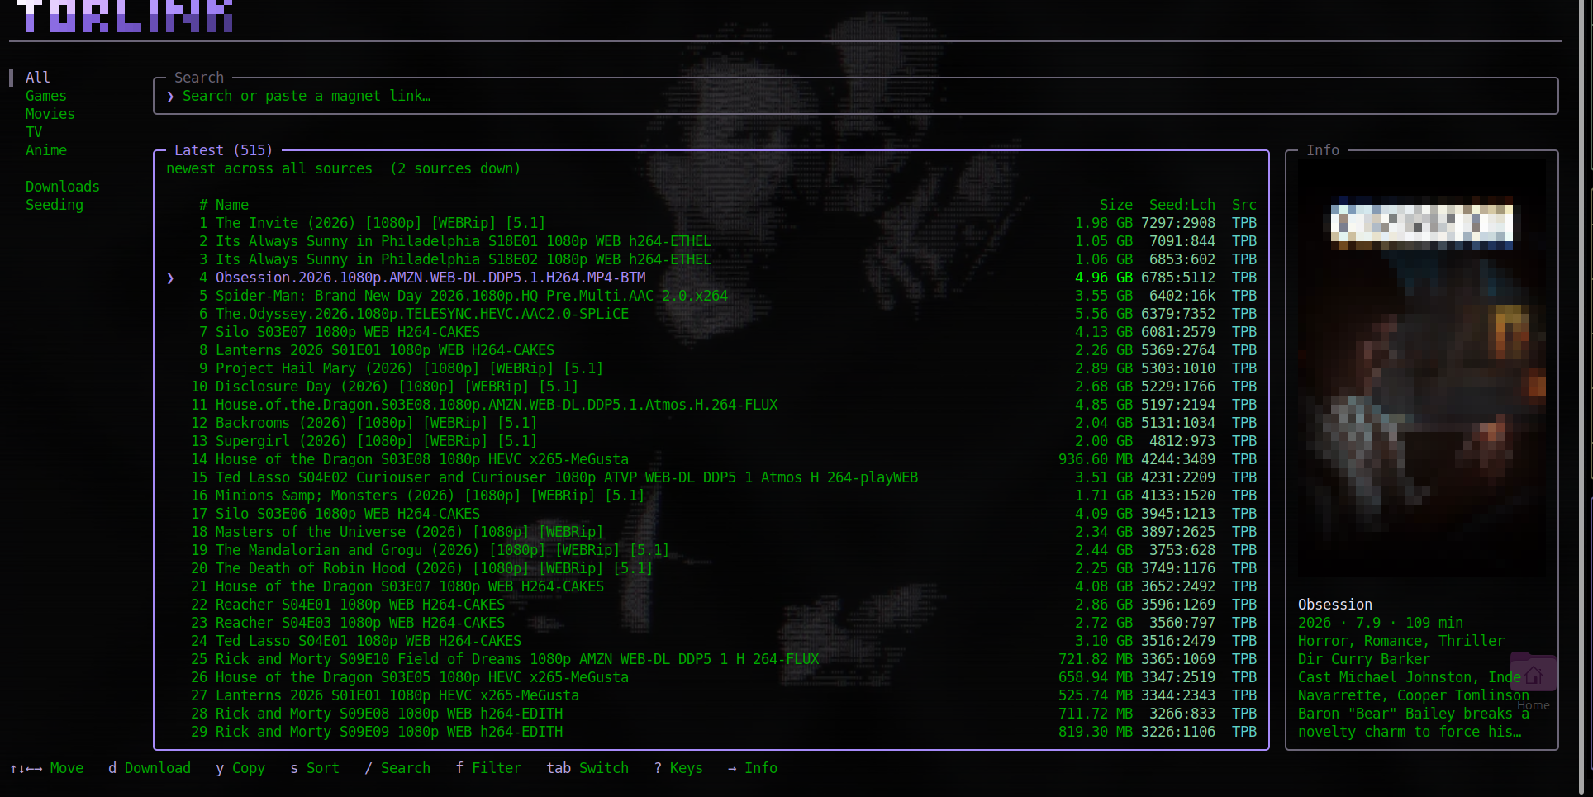Click the Download shortcut hint
The image size is (1593, 797).
(150, 768)
